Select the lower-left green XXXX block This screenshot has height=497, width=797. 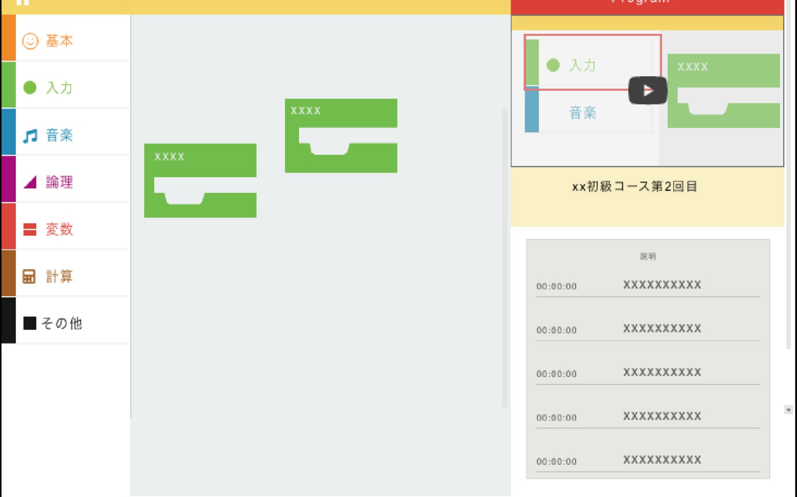(200, 180)
